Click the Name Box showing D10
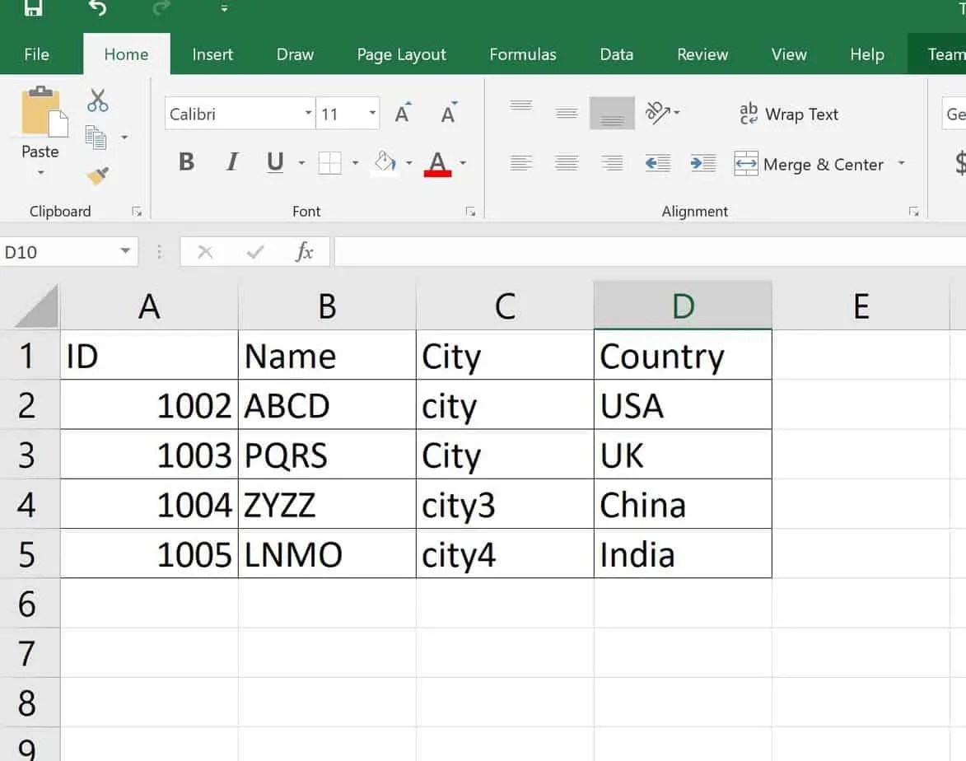 click(57, 252)
